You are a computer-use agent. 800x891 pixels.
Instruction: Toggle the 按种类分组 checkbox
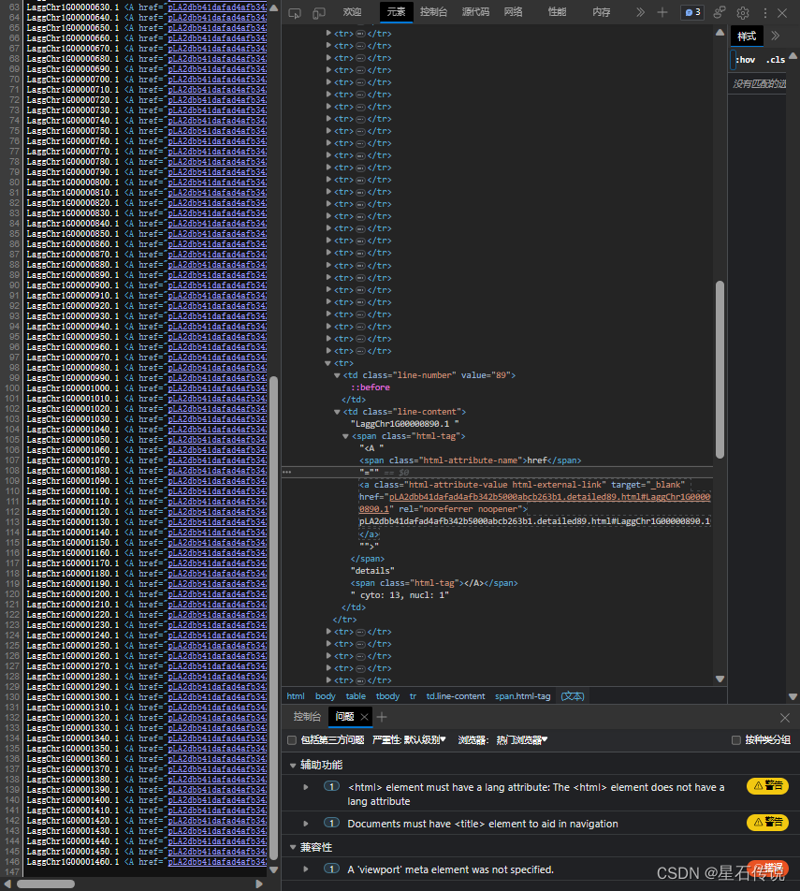[x=735, y=739]
